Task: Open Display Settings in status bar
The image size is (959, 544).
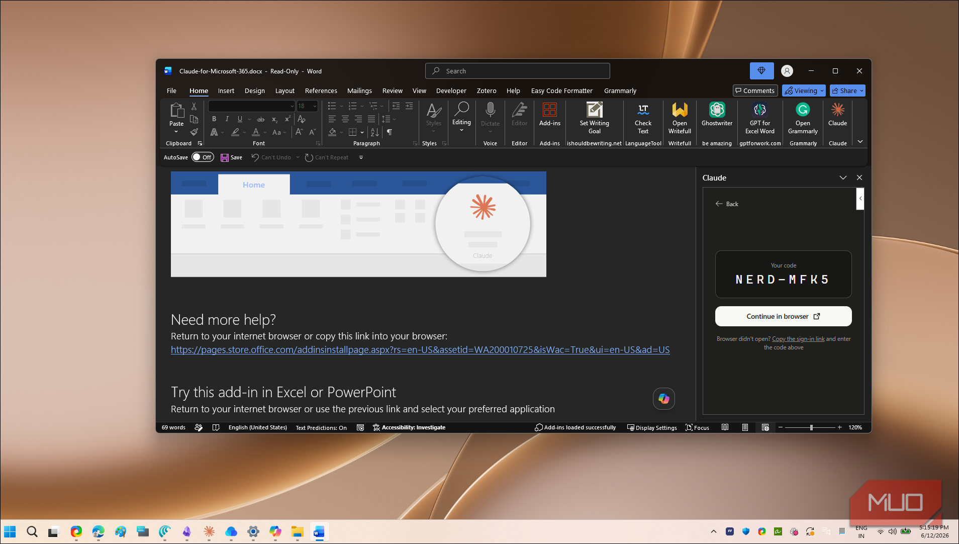Action: pos(652,427)
